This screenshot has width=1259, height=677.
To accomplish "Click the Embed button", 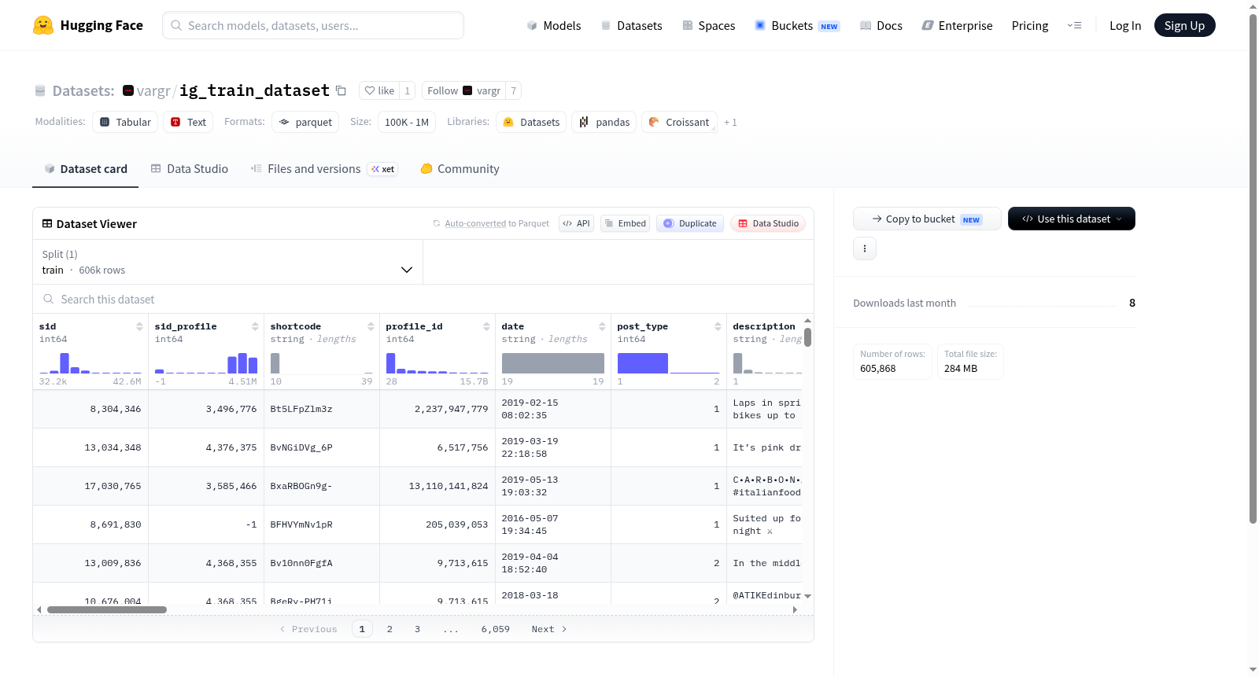I will [625, 223].
